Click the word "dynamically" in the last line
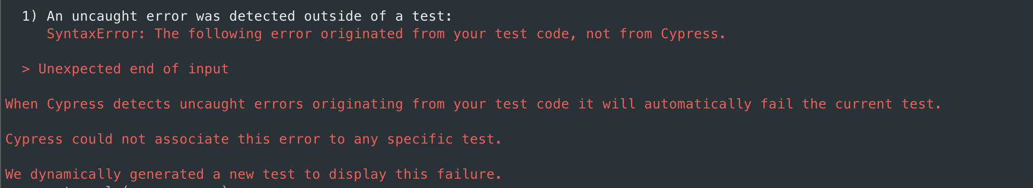The height and width of the screenshot is (188, 1033). (x=76, y=175)
